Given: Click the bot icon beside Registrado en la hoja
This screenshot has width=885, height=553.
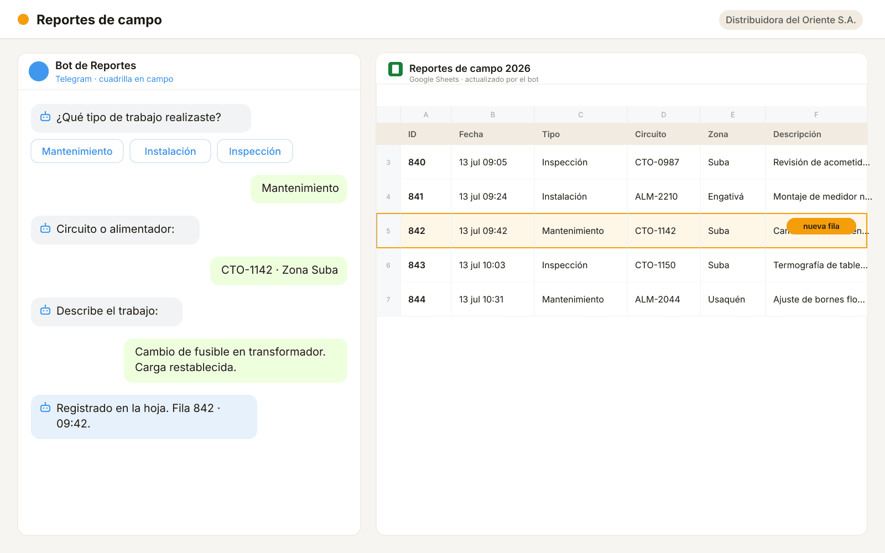Looking at the screenshot, I should [x=45, y=408].
